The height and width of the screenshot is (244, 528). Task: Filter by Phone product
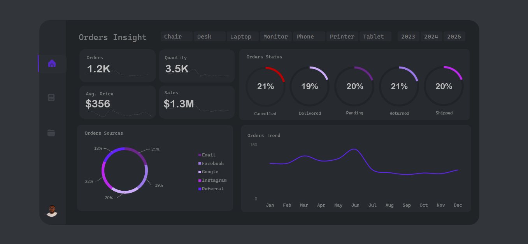click(309, 37)
